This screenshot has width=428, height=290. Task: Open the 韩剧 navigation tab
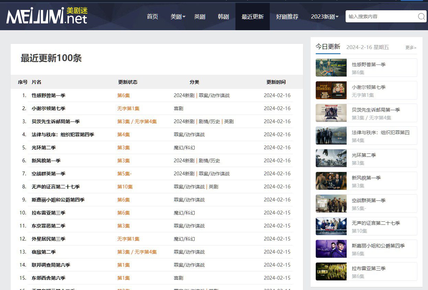coord(223,16)
